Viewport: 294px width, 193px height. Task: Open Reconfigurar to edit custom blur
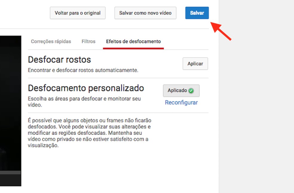[181, 102]
